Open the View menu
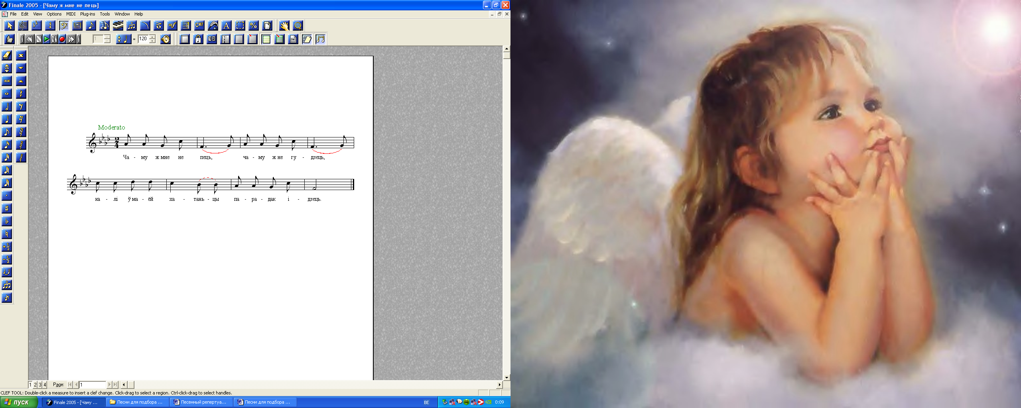1021x408 pixels. [x=37, y=14]
